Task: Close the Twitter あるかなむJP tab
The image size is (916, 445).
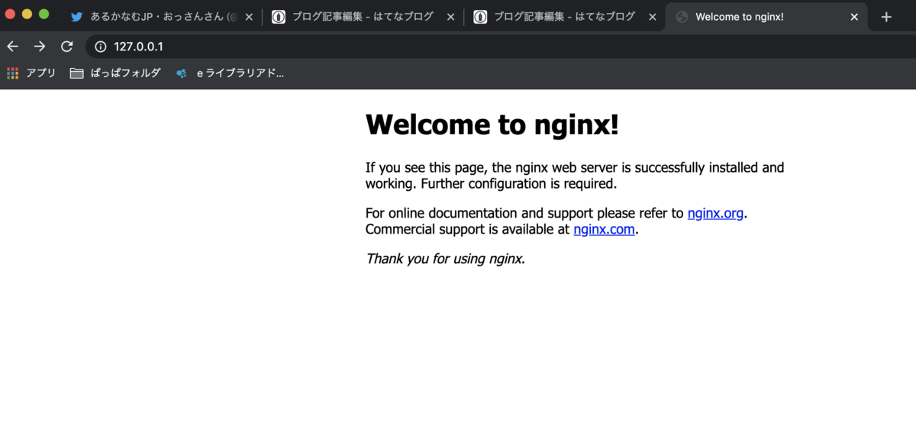Action: (249, 17)
